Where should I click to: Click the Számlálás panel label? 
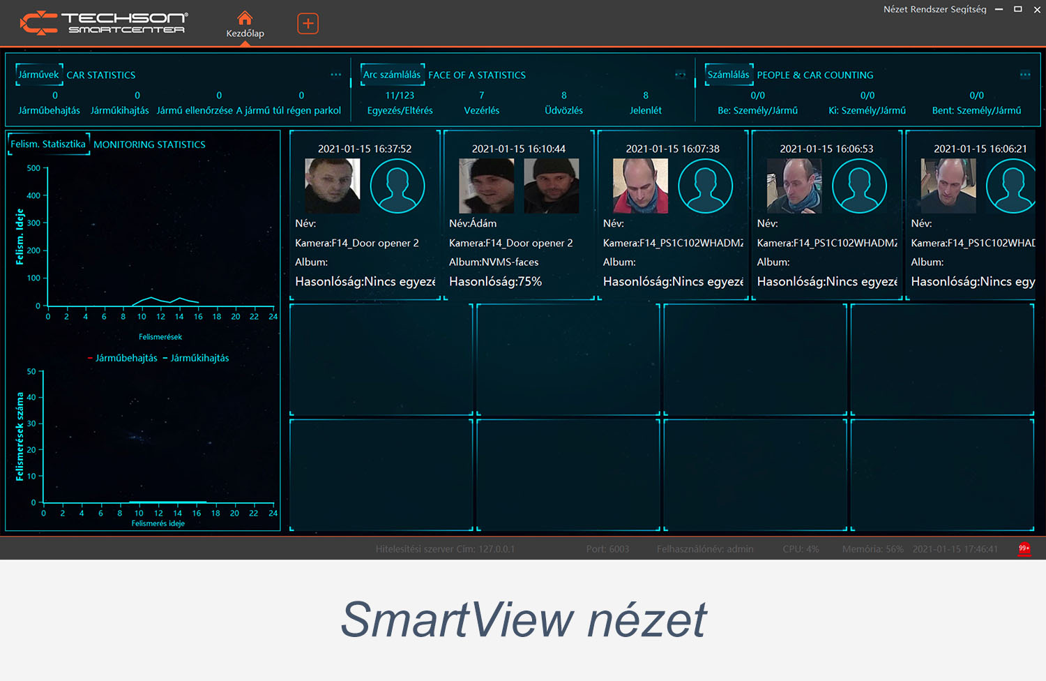point(728,75)
